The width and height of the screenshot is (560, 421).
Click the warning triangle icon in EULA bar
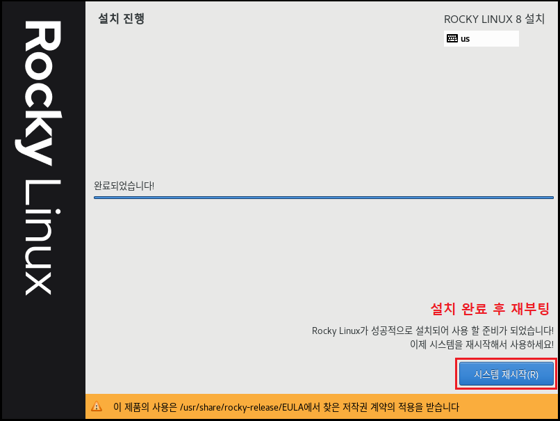pos(97,406)
